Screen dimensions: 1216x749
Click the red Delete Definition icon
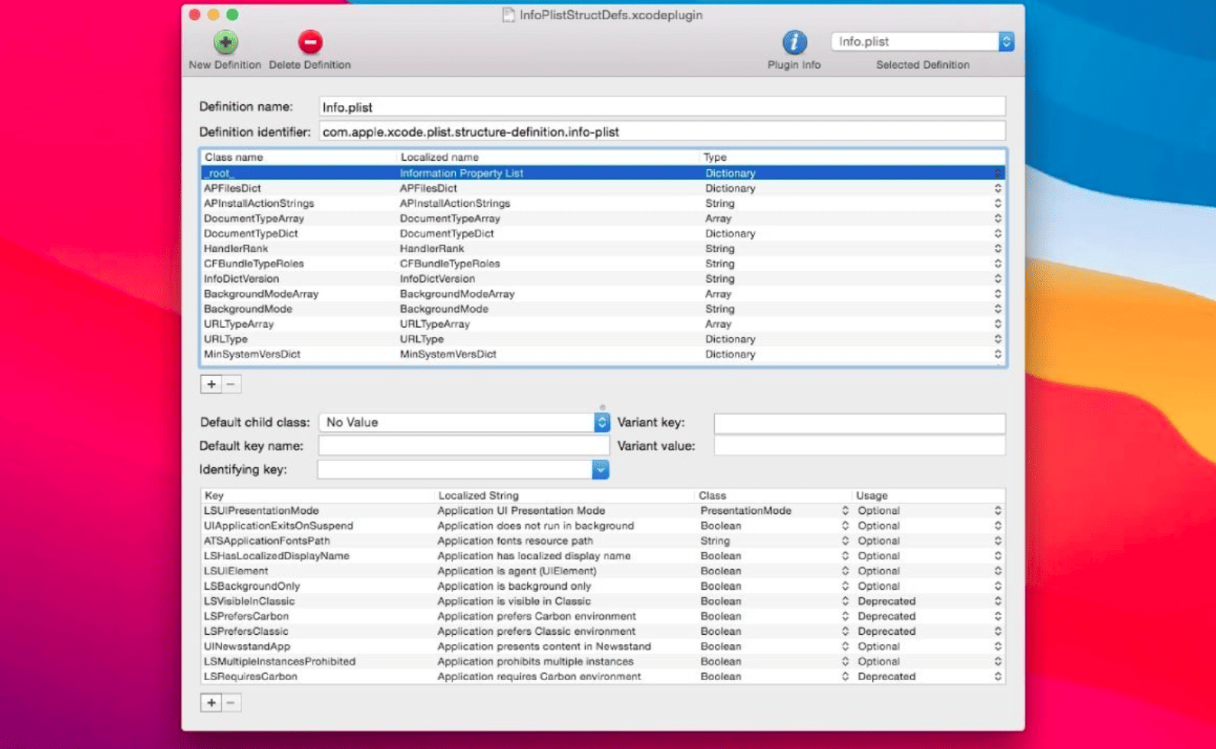click(310, 42)
